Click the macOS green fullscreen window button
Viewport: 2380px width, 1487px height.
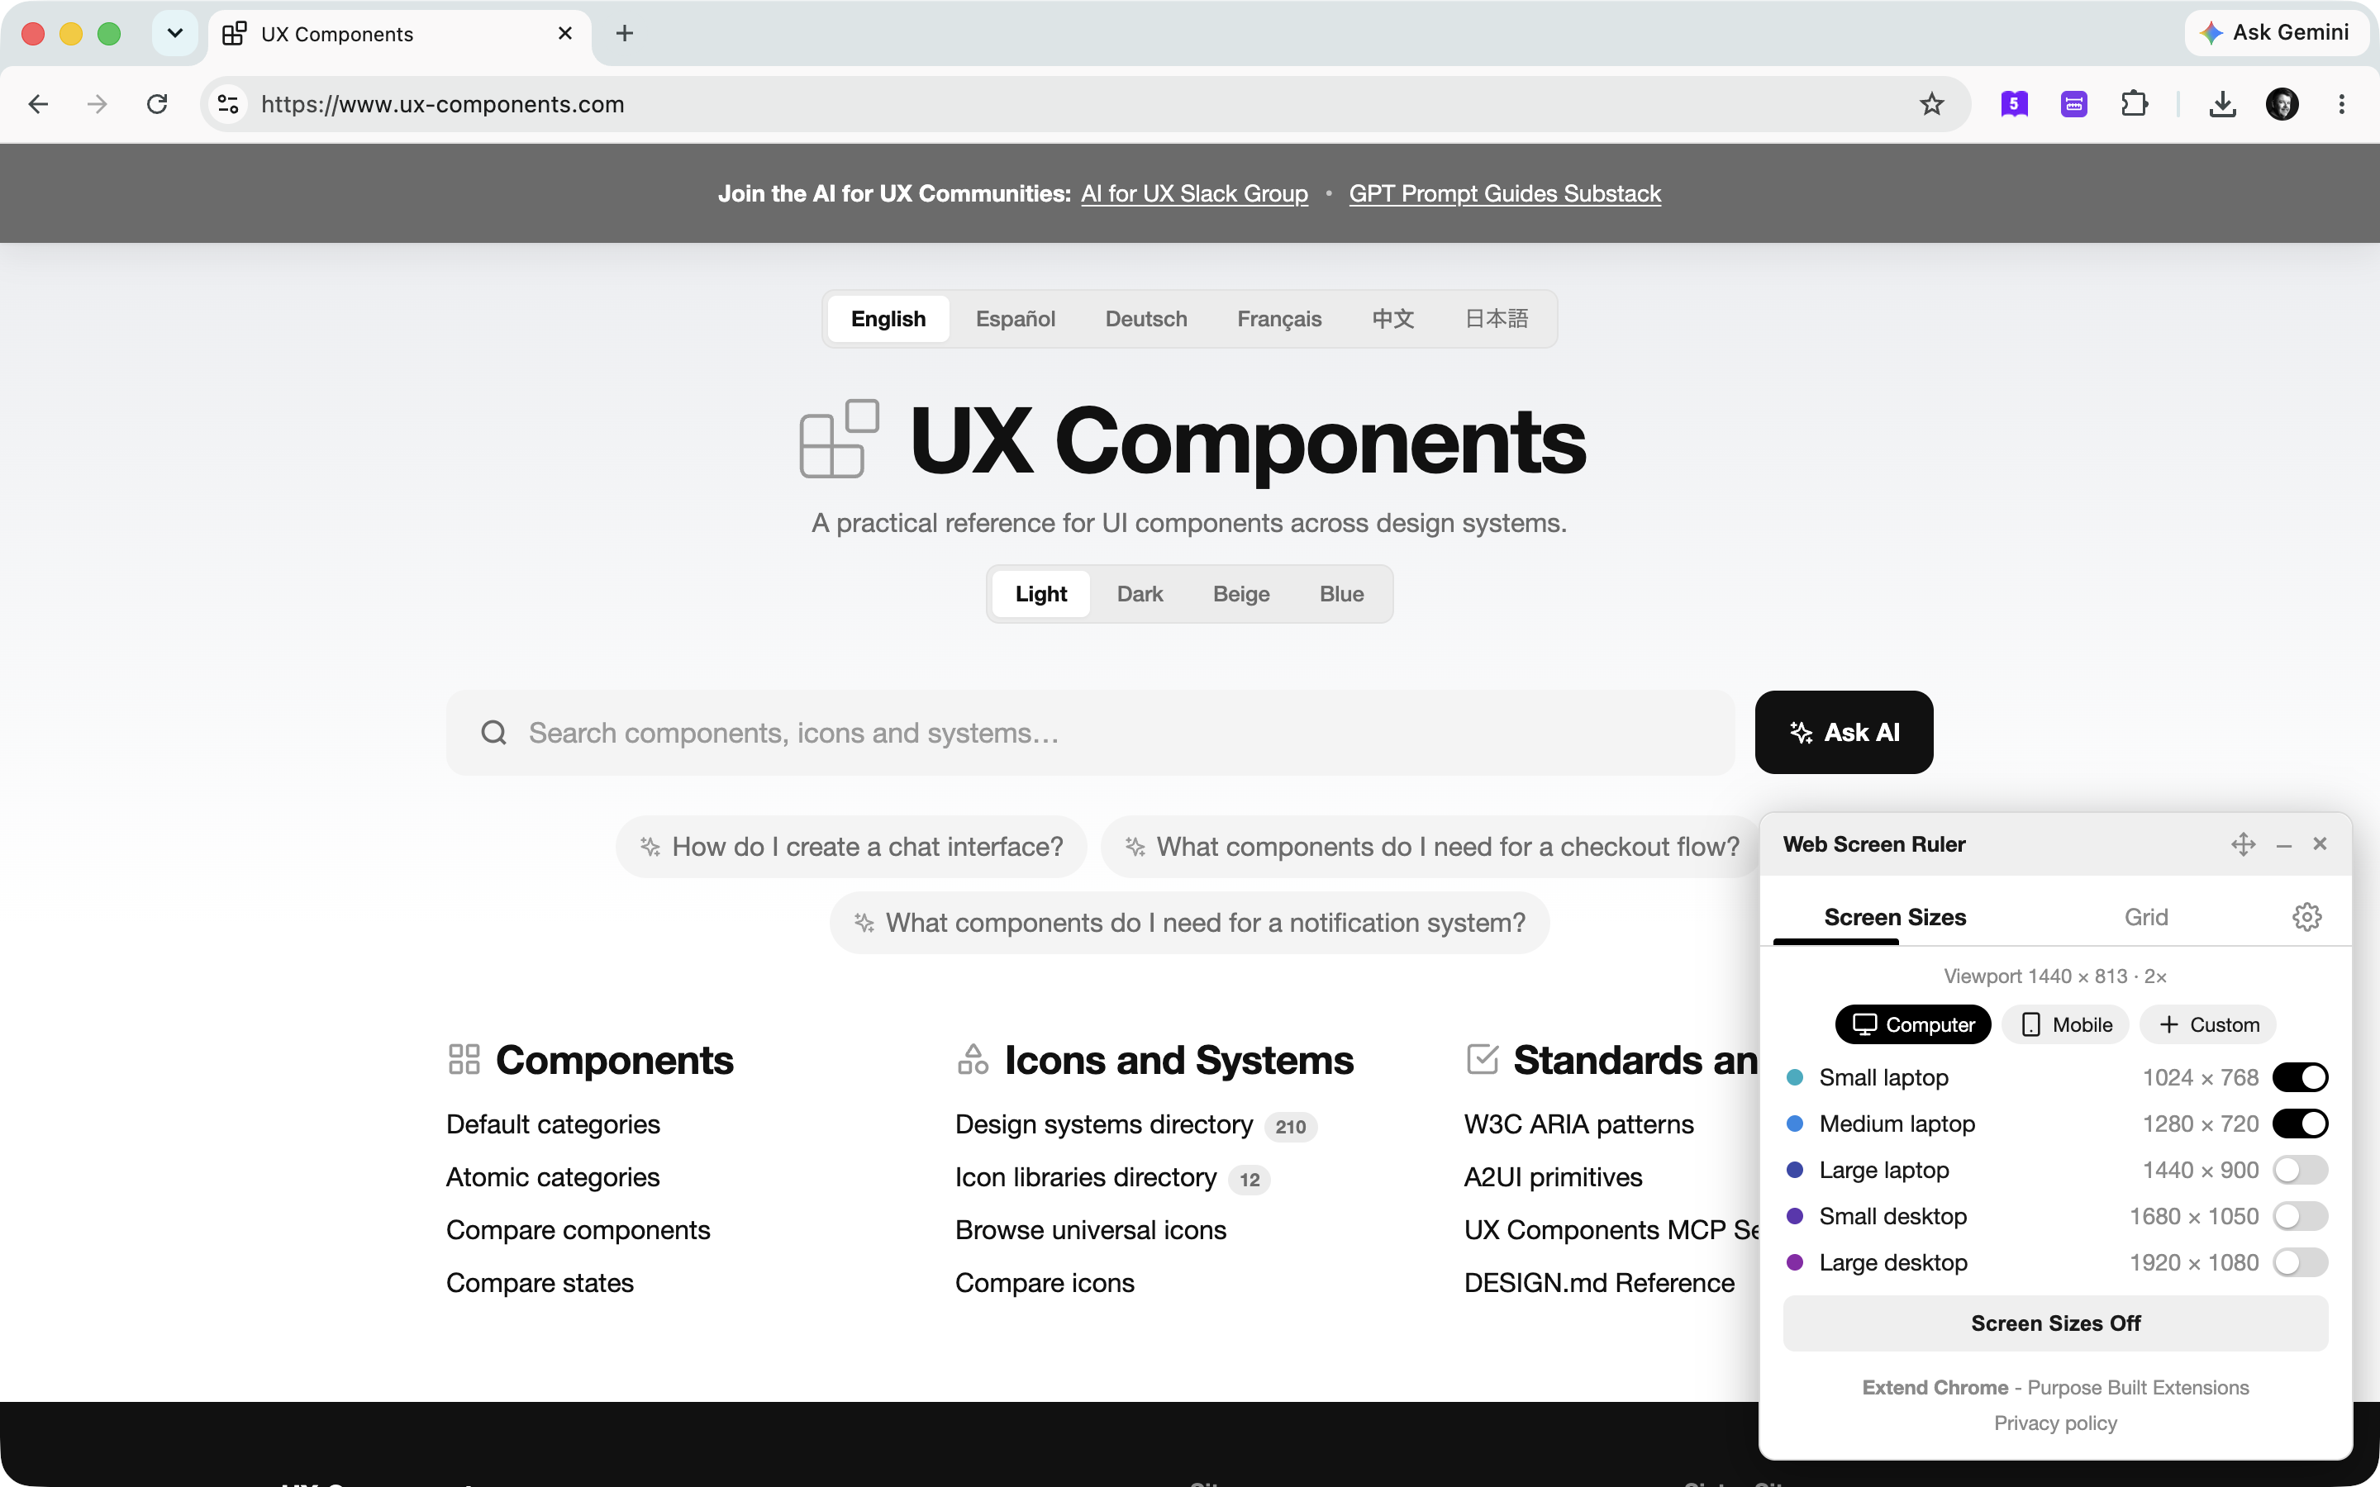coord(109,33)
